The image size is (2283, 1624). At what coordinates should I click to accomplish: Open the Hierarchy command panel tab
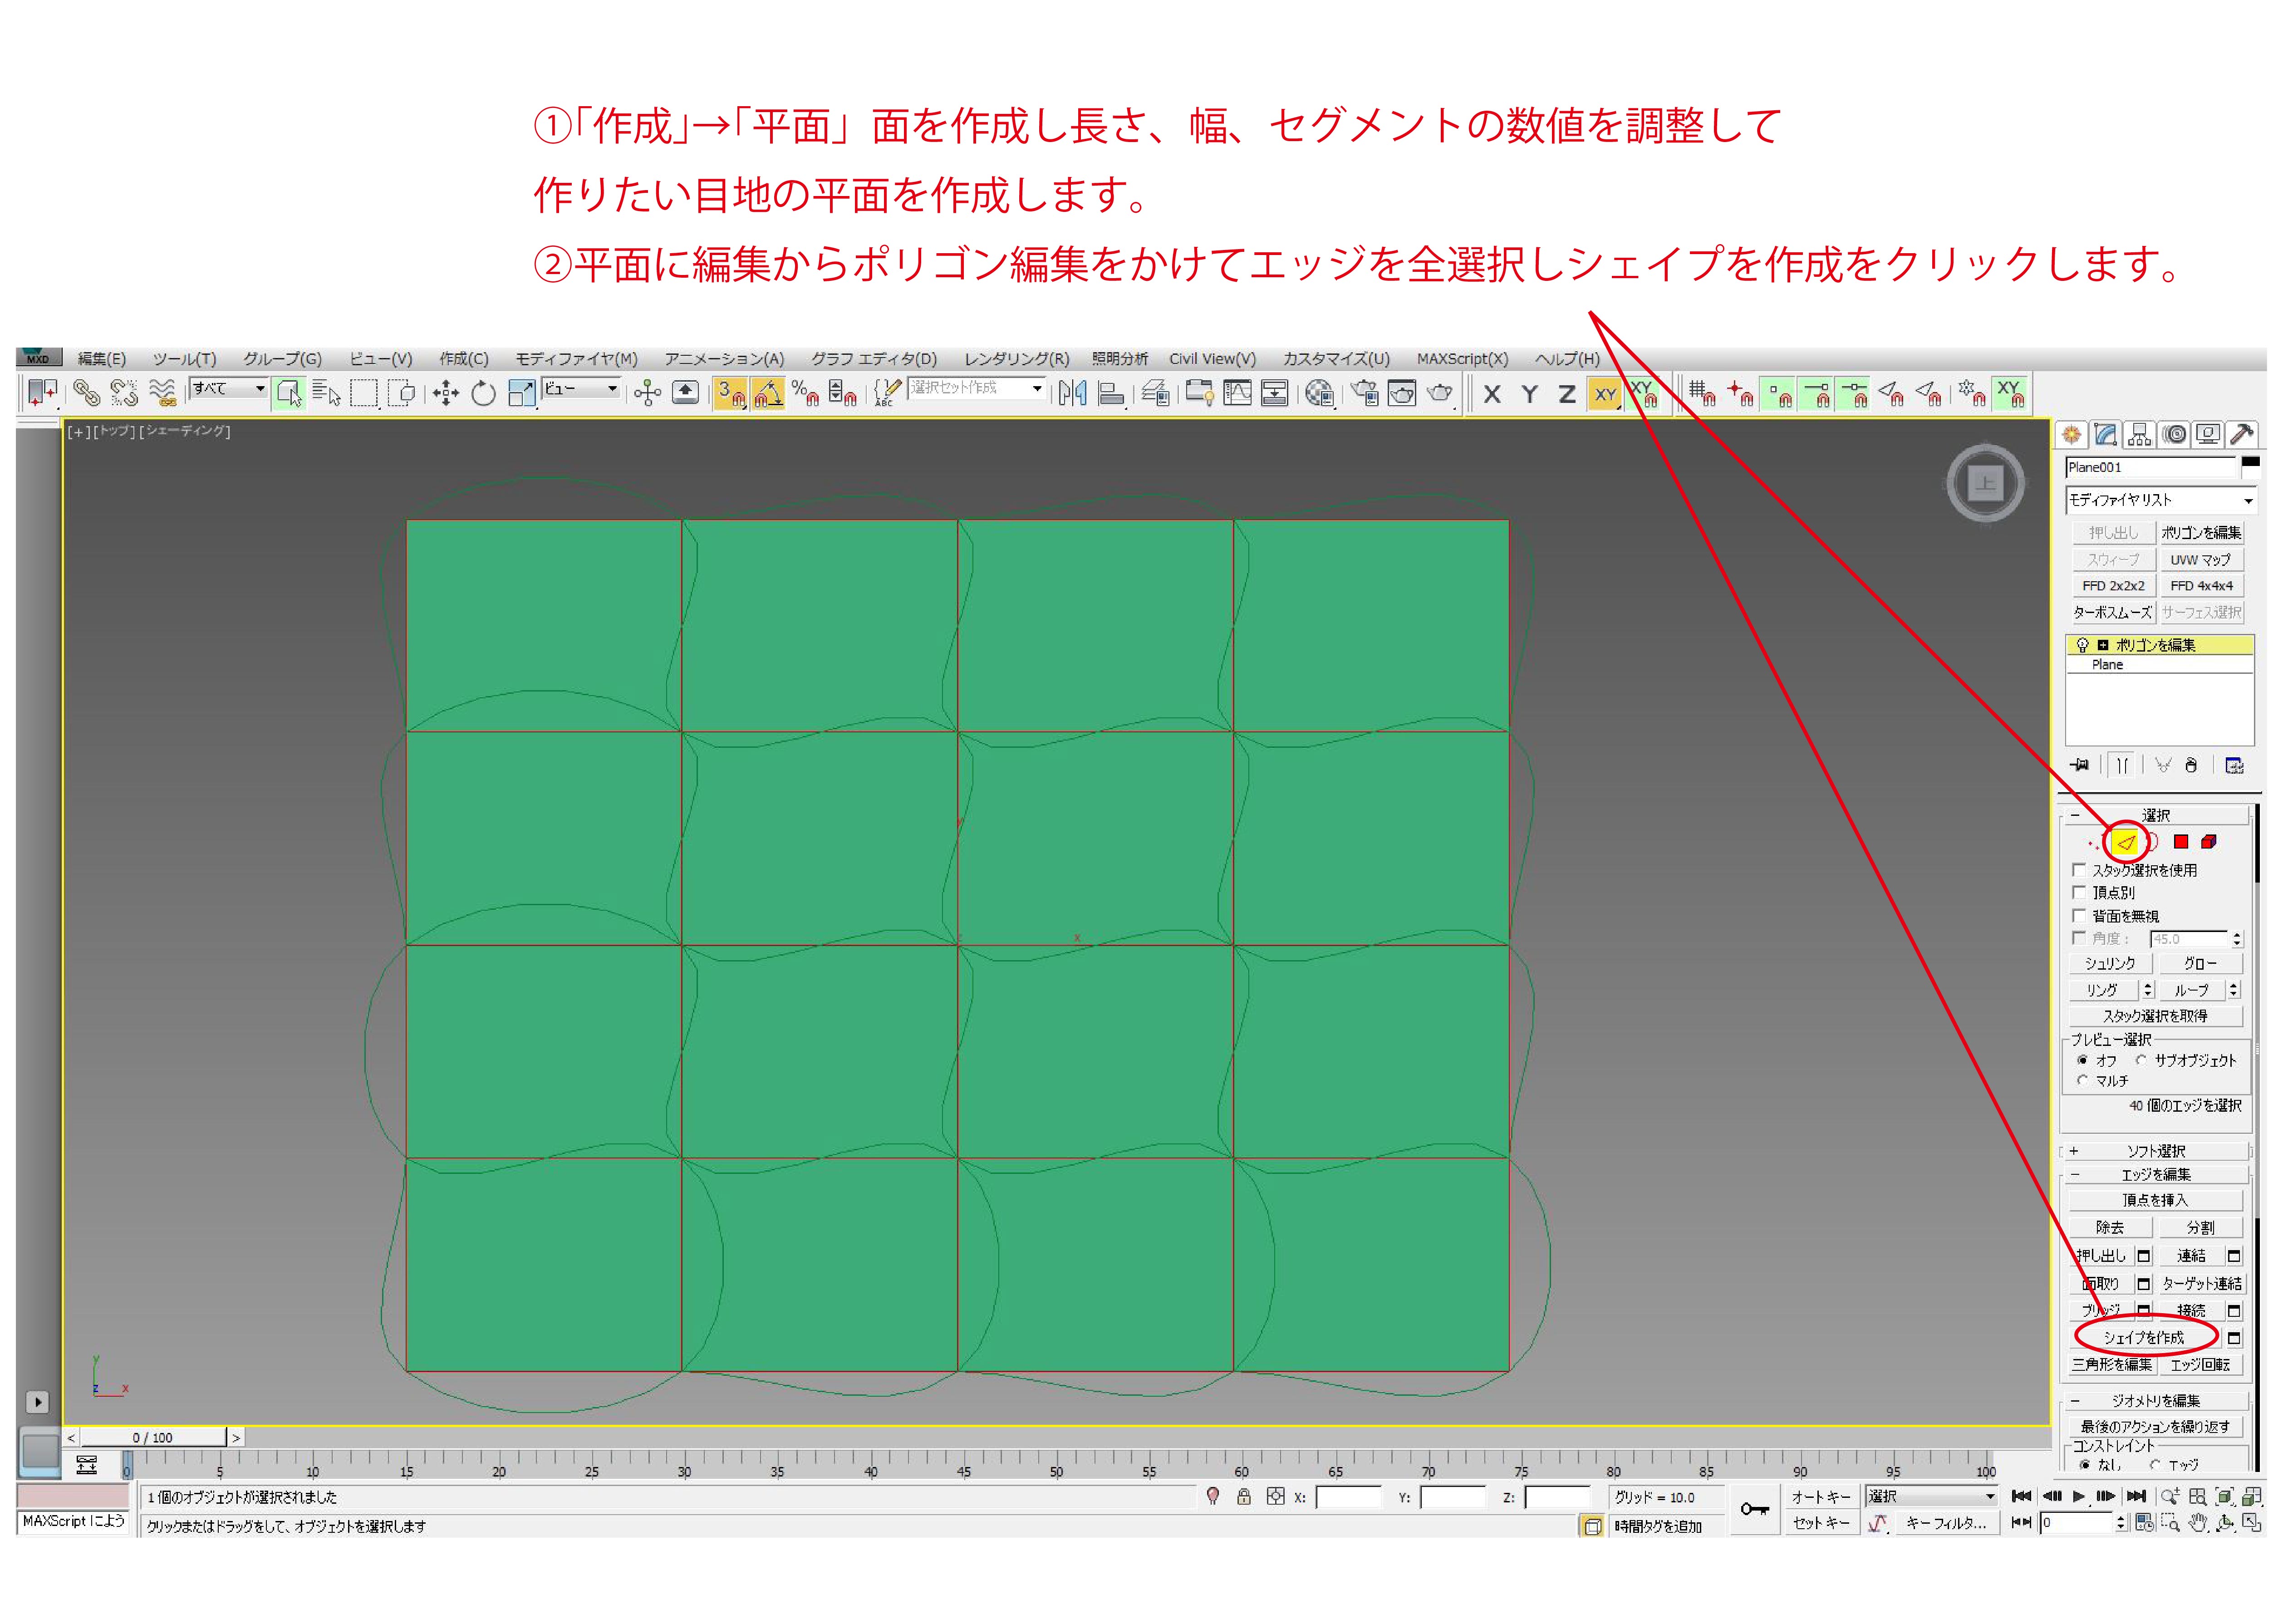pos(2139,434)
